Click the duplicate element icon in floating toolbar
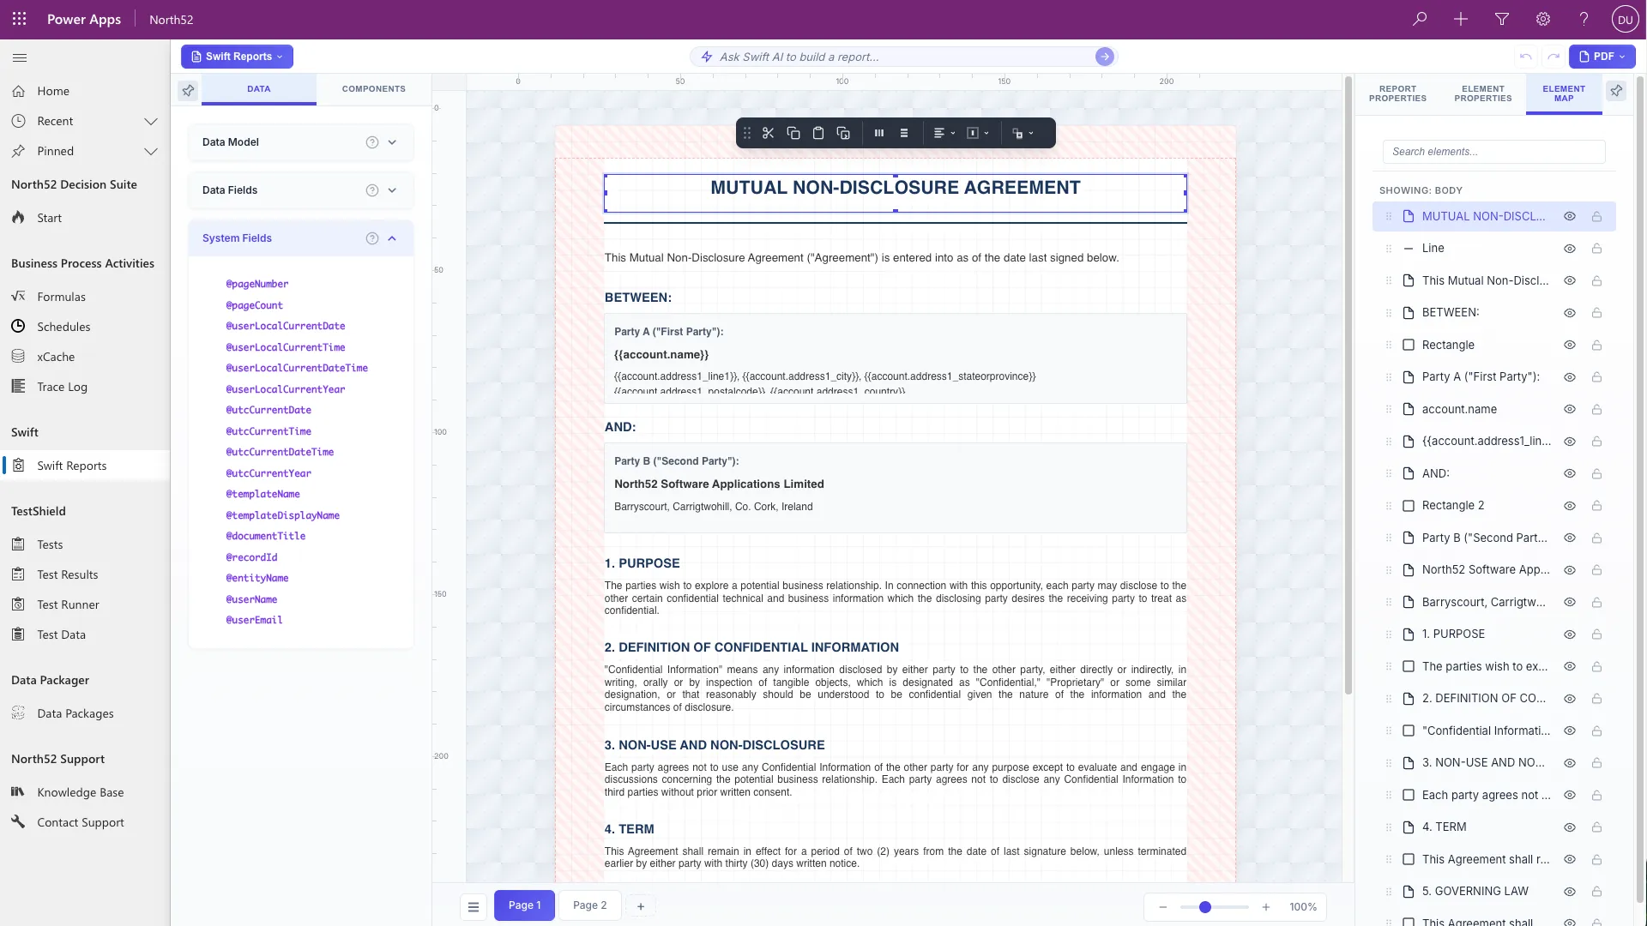This screenshot has width=1647, height=926. click(x=843, y=133)
